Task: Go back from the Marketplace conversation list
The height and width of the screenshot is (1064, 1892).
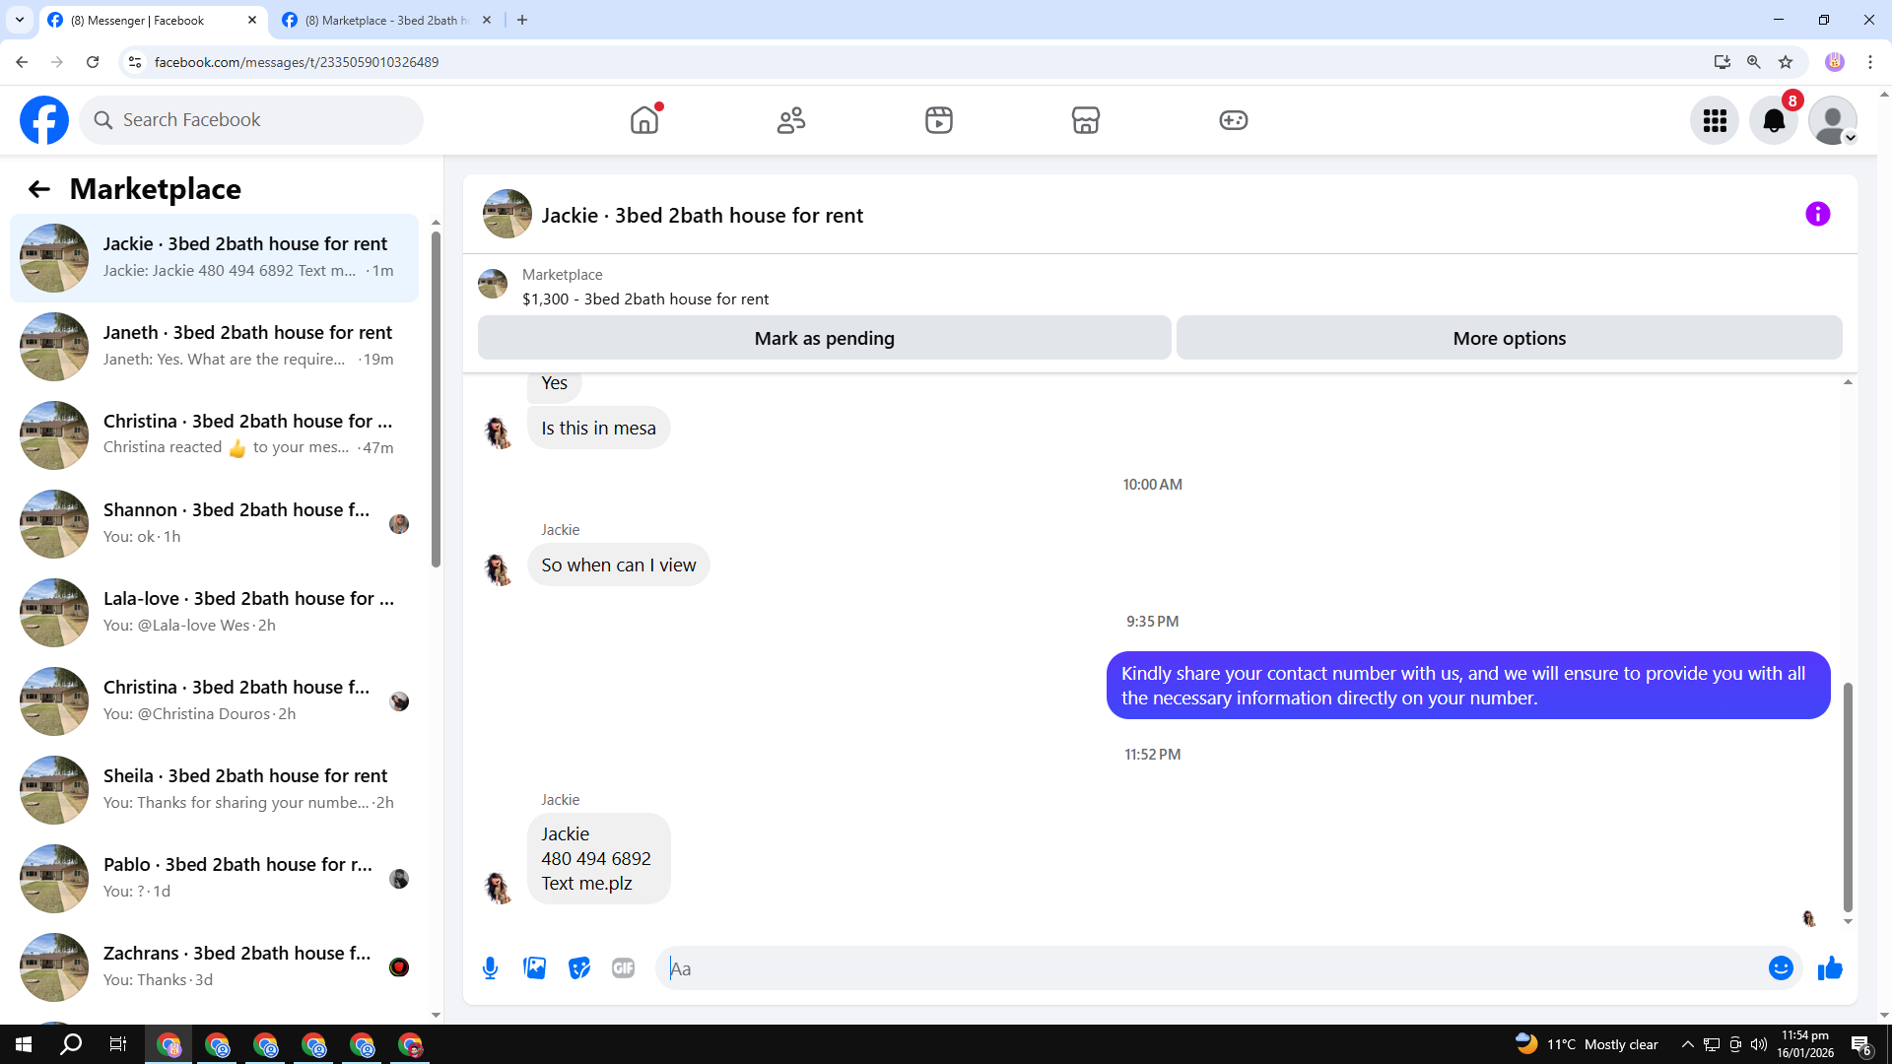Action: point(39,189)
